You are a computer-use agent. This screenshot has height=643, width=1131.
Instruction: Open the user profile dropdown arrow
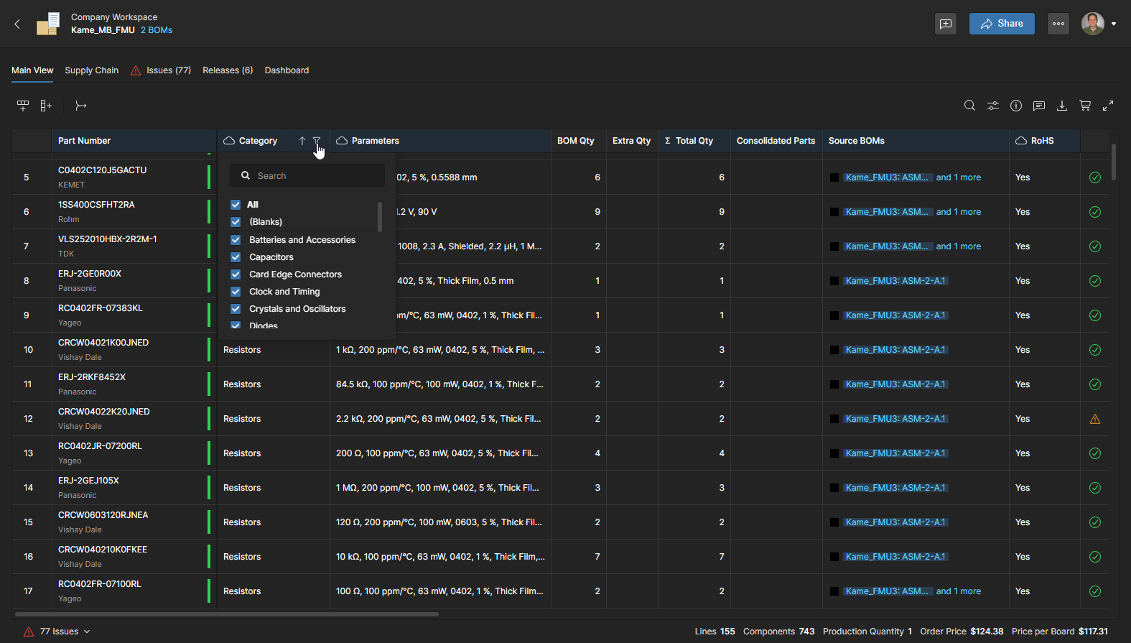(x=1114, y=24)
